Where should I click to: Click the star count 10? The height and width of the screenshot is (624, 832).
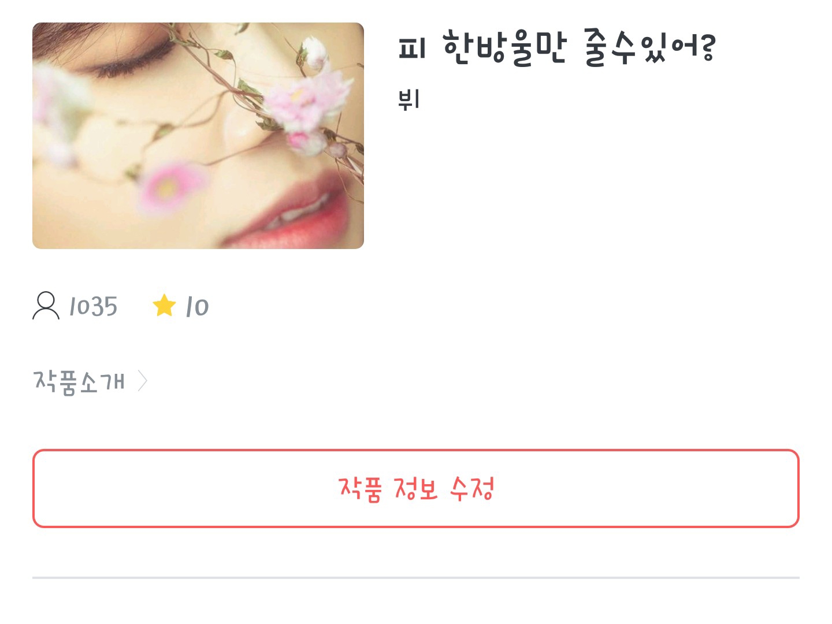pyautogui.click(x=197, y=307)
